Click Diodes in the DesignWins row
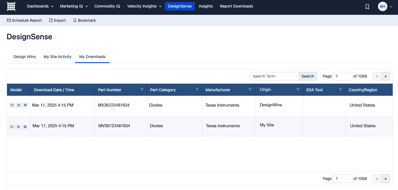The image size is (398, 190). point(156,105)
